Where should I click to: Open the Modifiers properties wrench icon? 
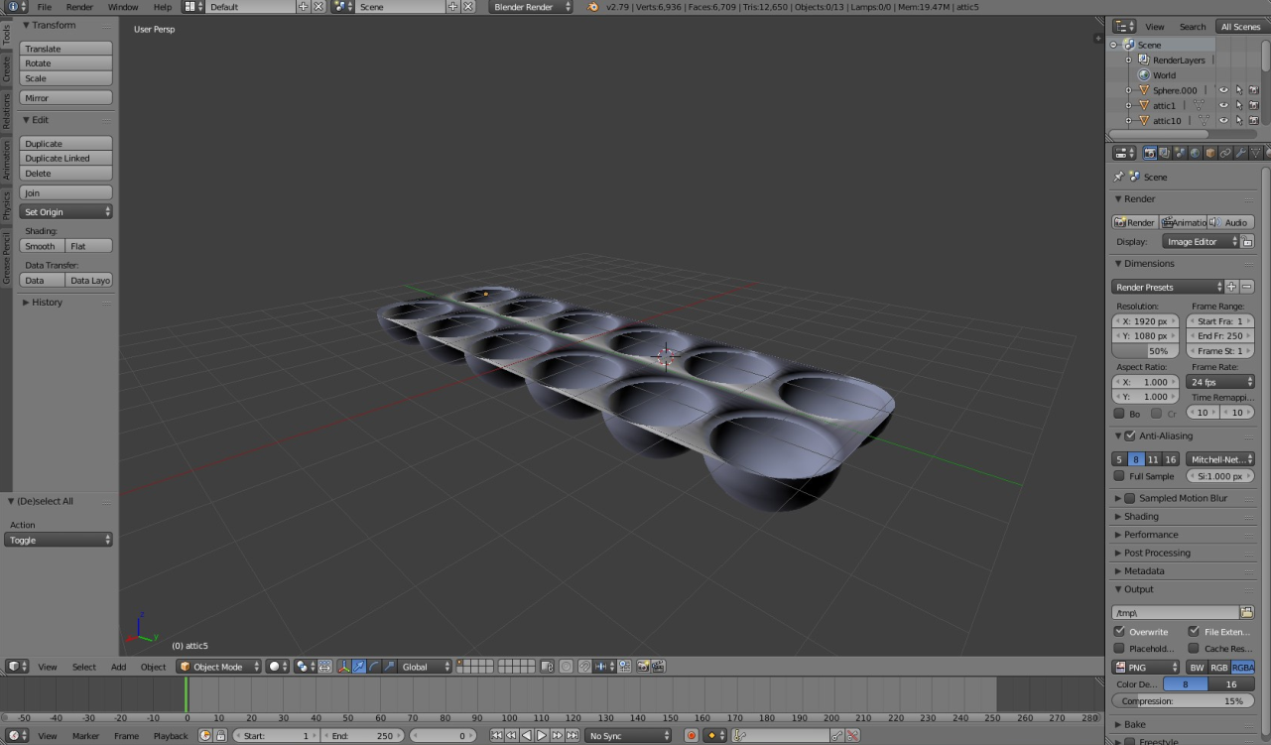(x=1241, y=153)
